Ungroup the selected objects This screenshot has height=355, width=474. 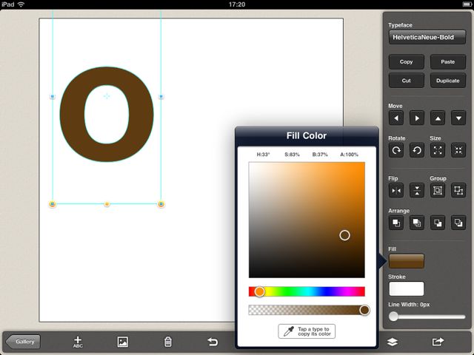coord(458,191)
